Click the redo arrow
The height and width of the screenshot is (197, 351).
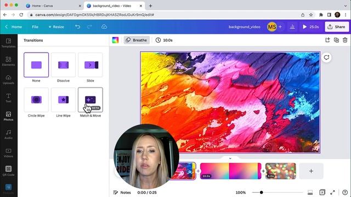[89, 27]
